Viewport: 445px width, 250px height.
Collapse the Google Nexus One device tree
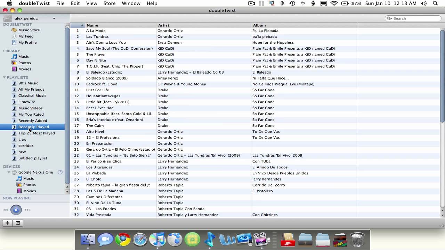9,172
